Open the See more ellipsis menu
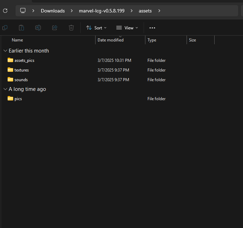 tap(152, 28)
